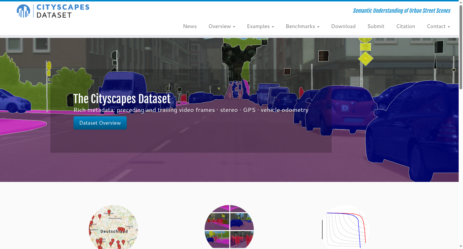The width and height of the screenshot is (463, 249).
Task: Go to the Download page
Action: (343, 26)
